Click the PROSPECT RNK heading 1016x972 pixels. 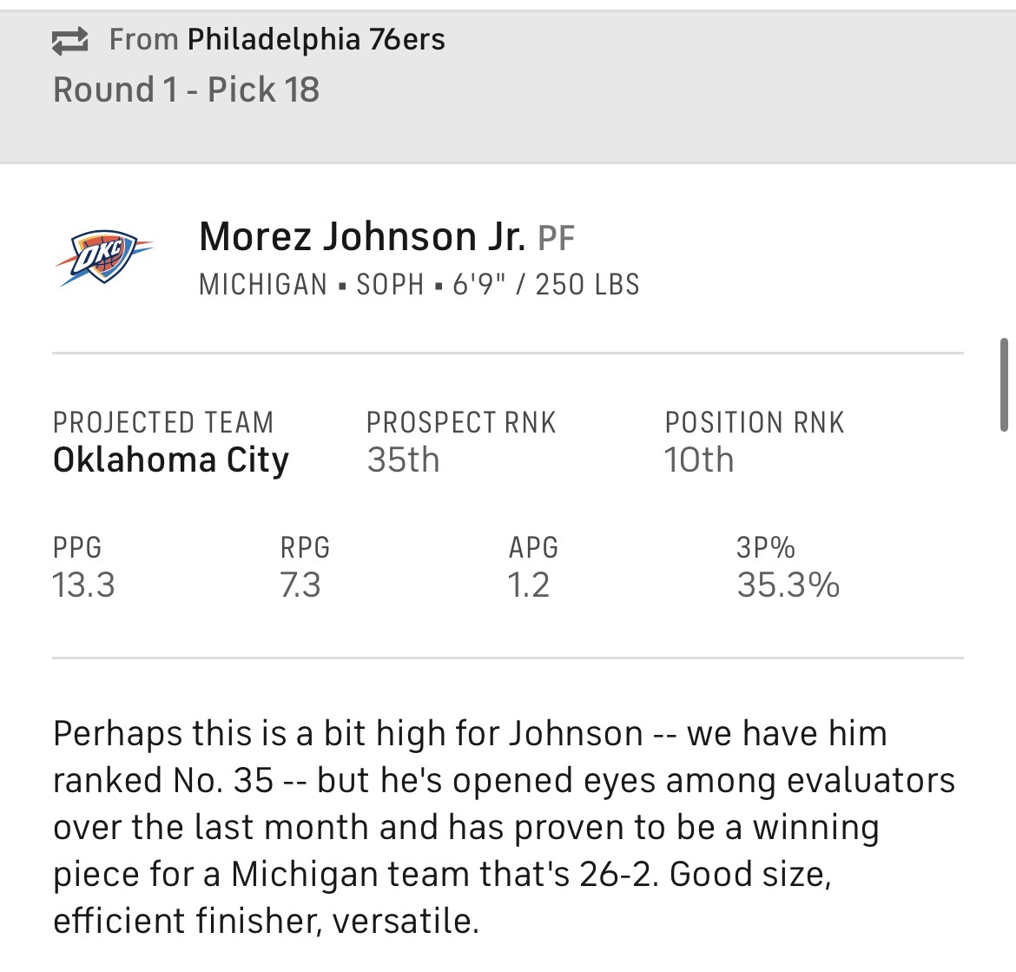pos(460,422)
